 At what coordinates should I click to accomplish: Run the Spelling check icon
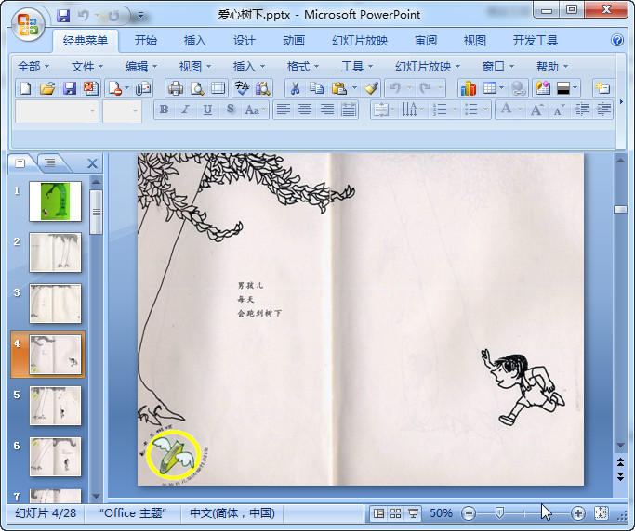242,88
